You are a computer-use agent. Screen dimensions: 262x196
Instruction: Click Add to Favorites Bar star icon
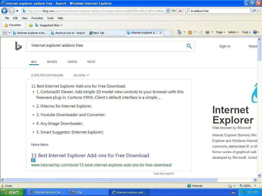[31, 25]
